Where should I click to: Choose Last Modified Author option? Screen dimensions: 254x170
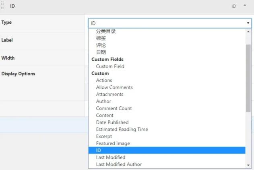coord(167,164)
